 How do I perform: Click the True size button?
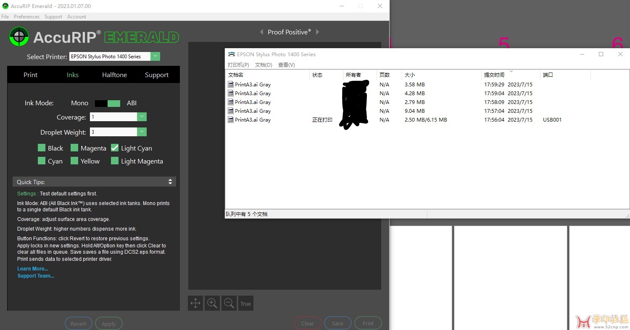[x=246, y=304]
